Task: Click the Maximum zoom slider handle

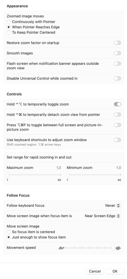Action: [8, 175]
